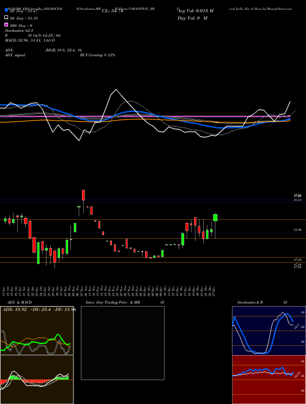The image size is (306, 404).
Task: Click the 51.96 price level label
Action: tap(297, 230)
